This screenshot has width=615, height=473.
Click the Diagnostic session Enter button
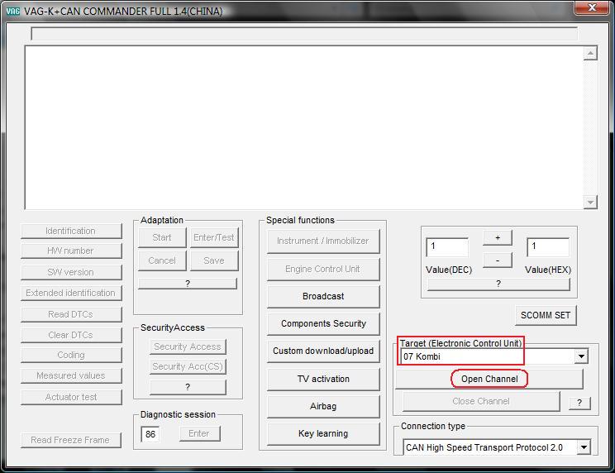[x=200, y=434]
